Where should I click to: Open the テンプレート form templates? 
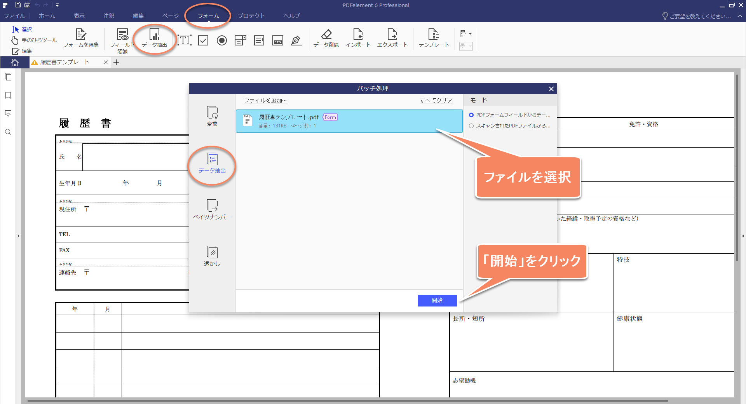(434, 38)
